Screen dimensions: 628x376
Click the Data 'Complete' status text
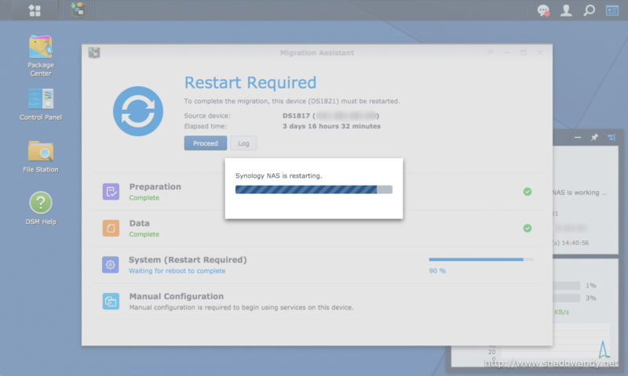tap(144, 234)
